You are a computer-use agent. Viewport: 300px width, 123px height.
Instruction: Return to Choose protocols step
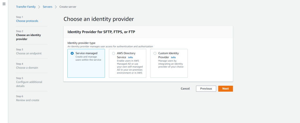[27, 21]
